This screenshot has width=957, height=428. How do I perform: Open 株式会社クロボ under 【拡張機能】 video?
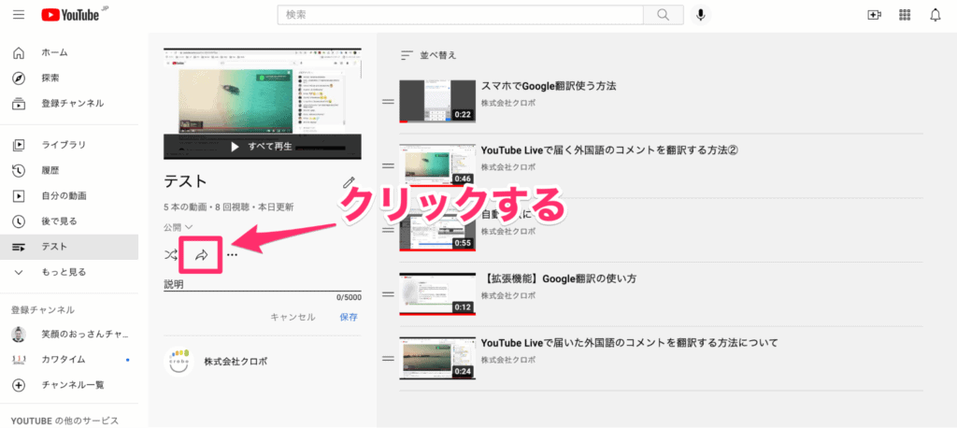click(x=508, y=295)
